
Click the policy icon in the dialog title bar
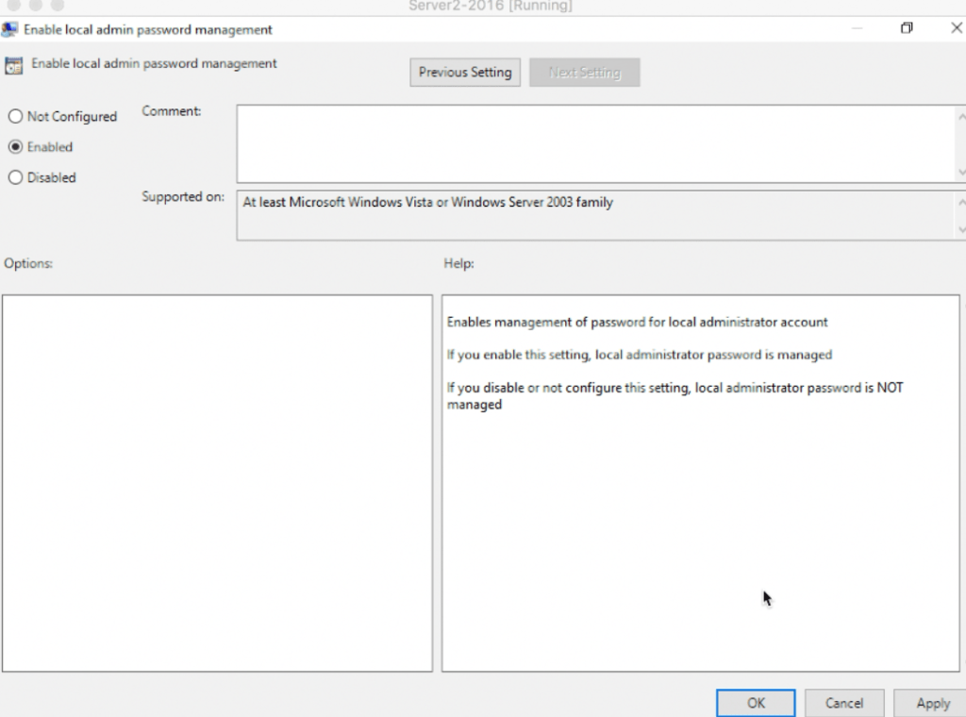(x=9, y=29)
